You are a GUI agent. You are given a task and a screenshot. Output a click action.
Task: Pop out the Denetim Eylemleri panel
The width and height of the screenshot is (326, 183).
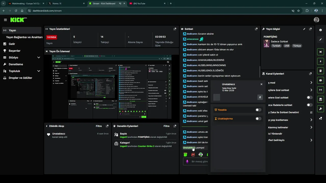(x=175, y=126)
